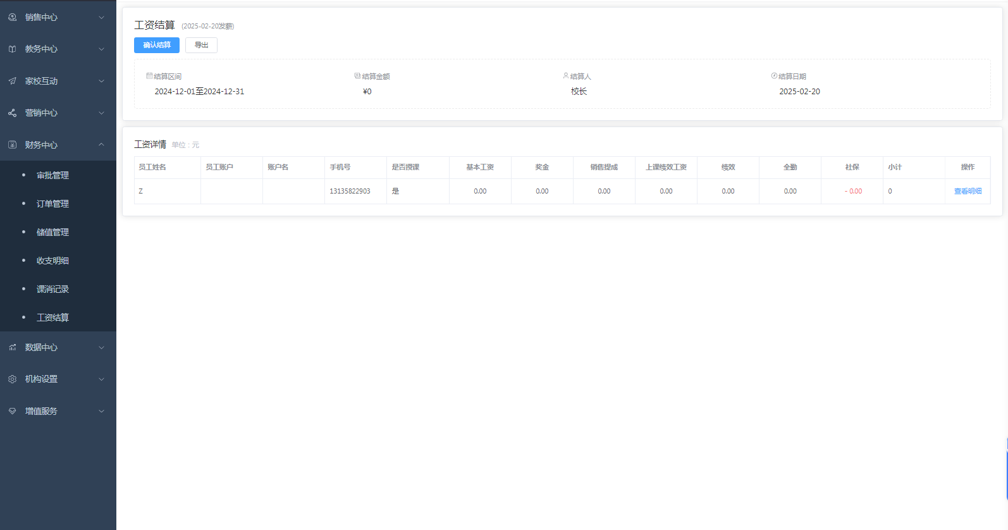The height and width of the screenshot is (530, 1008).
Task: Click the 小计 column header
Action: click(x=895, y=167)
